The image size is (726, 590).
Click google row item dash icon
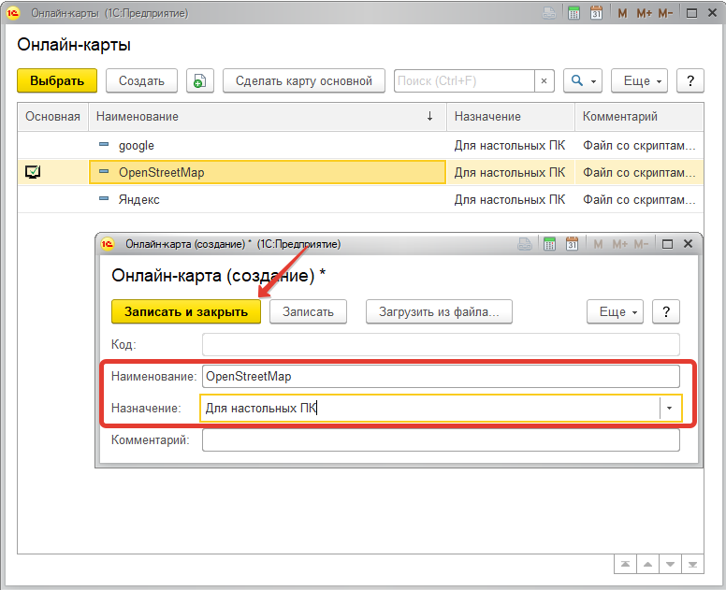(x=104, y=144)
